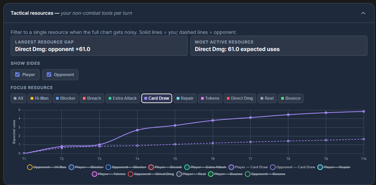376x185 pixels.
Task: Toggle Player — Rest legend entry
Action: tap(191, 174)
